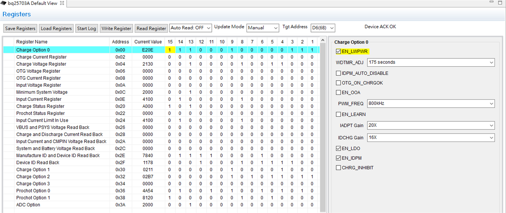506x213 pixels.
Task: Uncheck the EN_LDO checkbox
Action: tap(339, 148)
